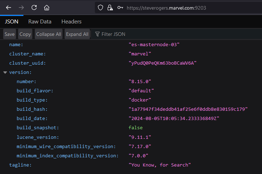The height and width of the screenshot is (174, 262).
Task: Copy the JSON to clipboard
Action: tap(25, 34)
